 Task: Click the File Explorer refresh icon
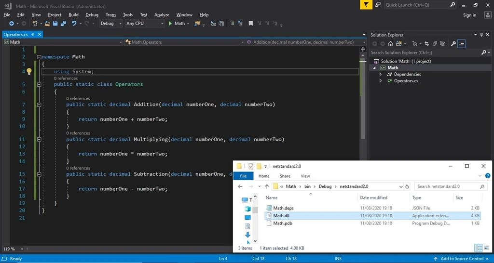tap(407, 186)
